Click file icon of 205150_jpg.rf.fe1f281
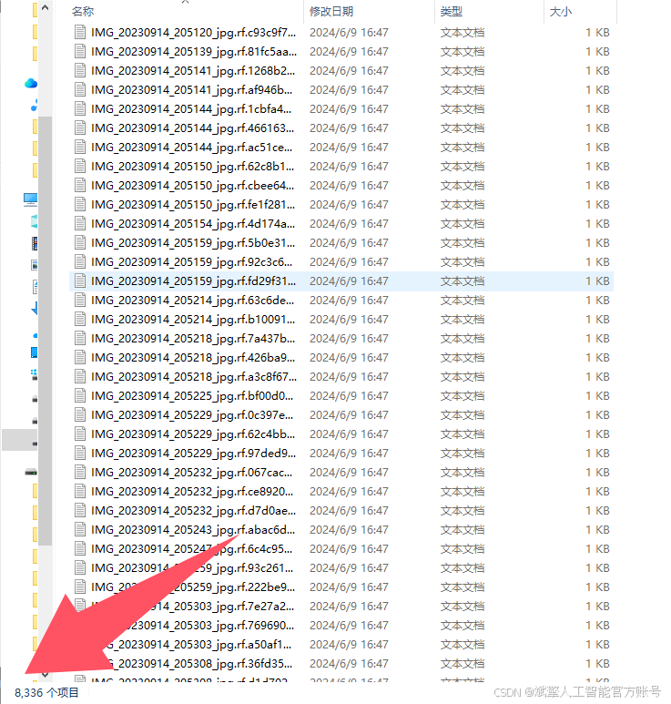Screen dimensions: 671x704 (x=80, y=205)
